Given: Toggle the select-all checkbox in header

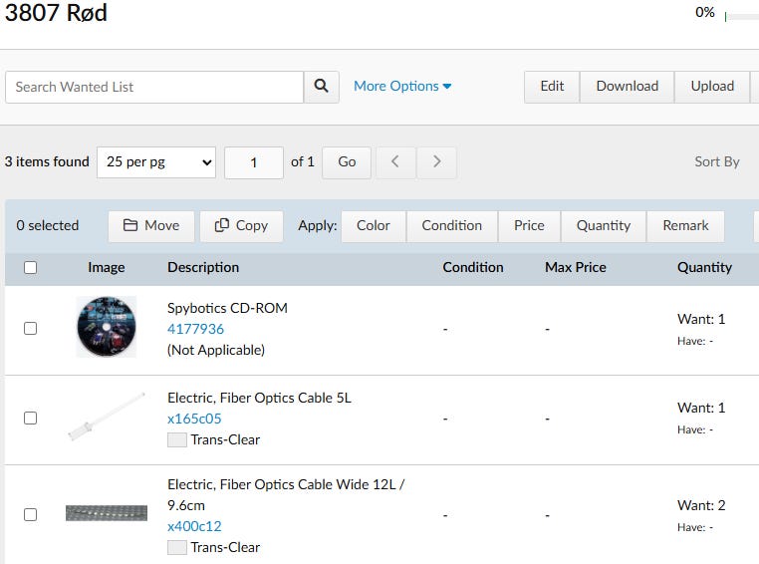Looking at the screenshot, I should click(x=30, y=267).
